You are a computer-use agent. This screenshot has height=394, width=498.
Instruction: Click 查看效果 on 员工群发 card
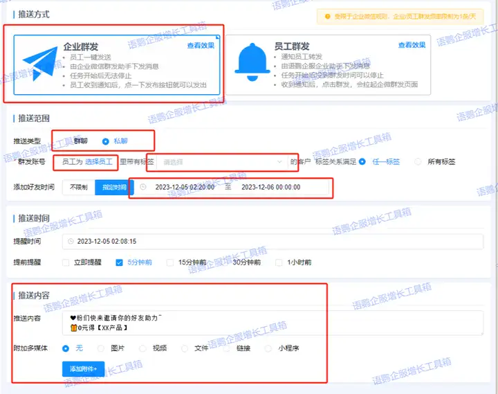tap(412, 45)
